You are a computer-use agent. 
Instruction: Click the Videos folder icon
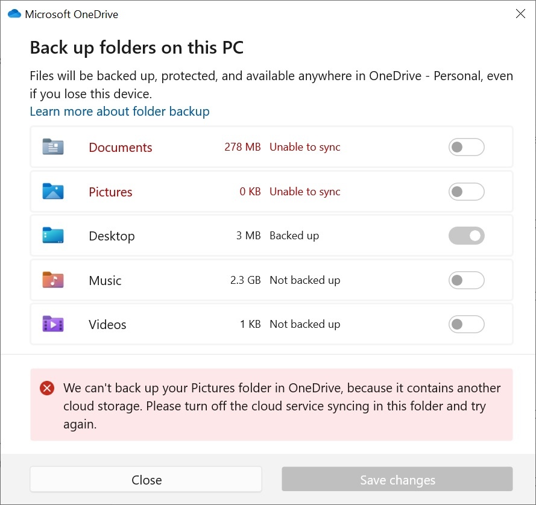tap(53, 324)
